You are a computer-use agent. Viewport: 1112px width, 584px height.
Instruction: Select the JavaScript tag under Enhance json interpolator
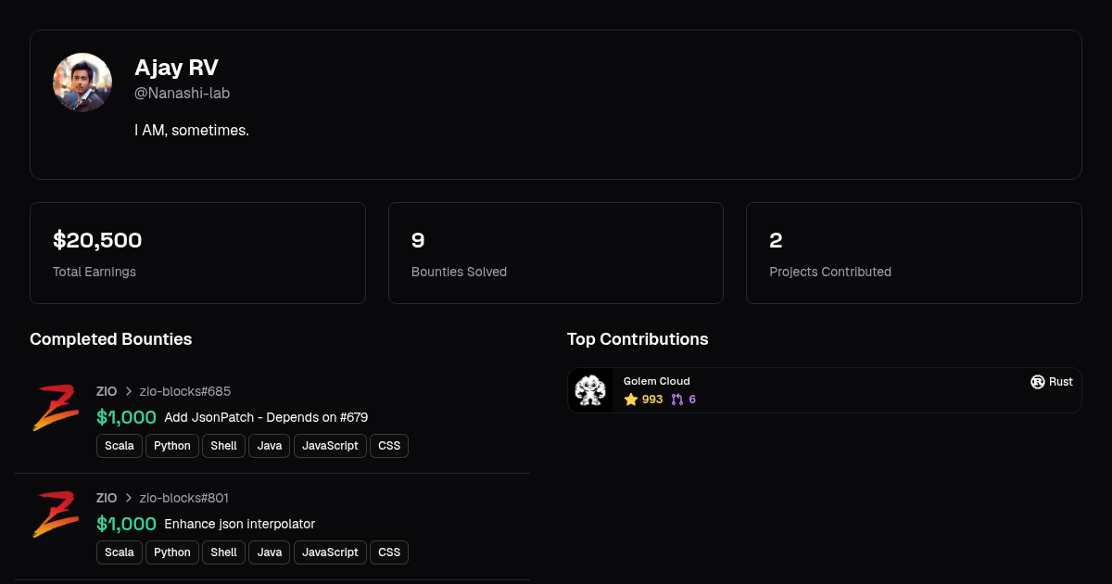(330, 552)
